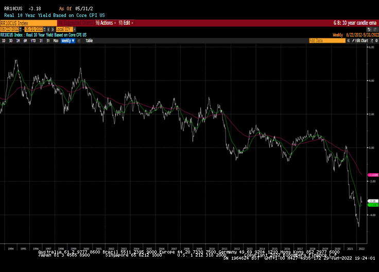Open chart settings gear icon
The width and height of the screenshot is (379, 272).
click(375, 40)
